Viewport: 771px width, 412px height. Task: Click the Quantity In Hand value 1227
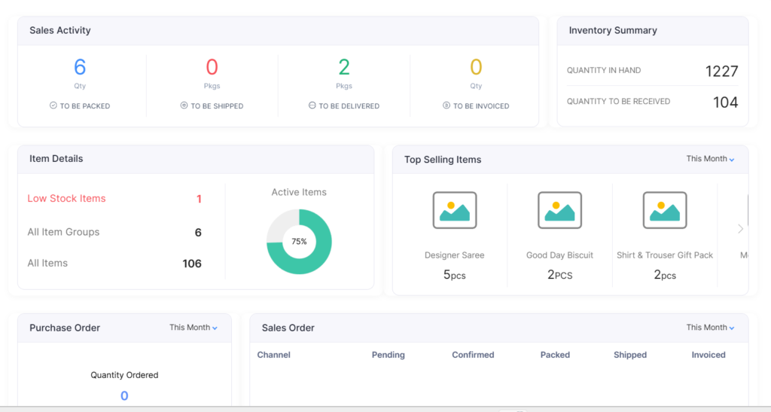point(721,72)
